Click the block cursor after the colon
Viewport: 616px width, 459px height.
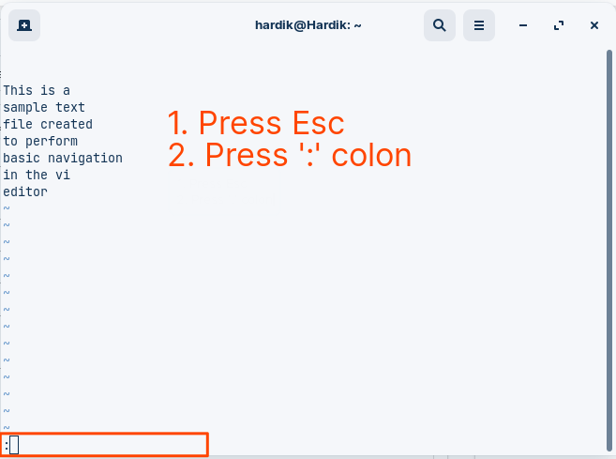[14, 445]
